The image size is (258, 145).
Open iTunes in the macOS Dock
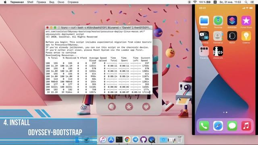click(103, 140)
